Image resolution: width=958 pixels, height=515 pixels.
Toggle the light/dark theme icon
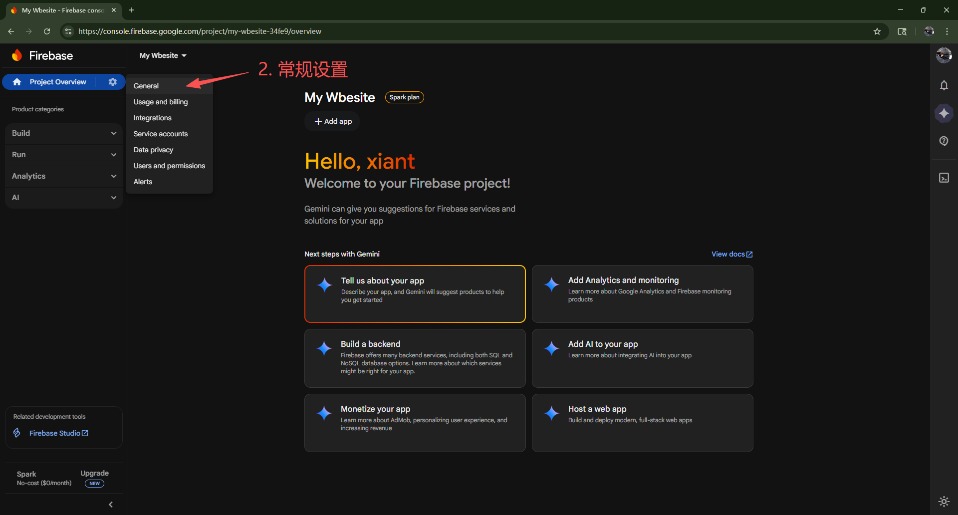point(944,501)
